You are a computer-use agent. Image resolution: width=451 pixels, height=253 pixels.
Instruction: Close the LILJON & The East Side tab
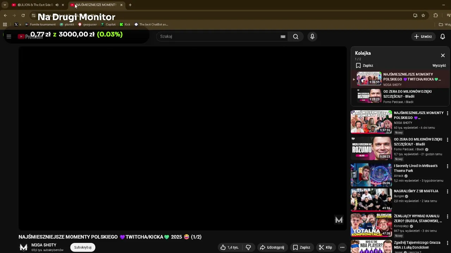click(63, 5)
